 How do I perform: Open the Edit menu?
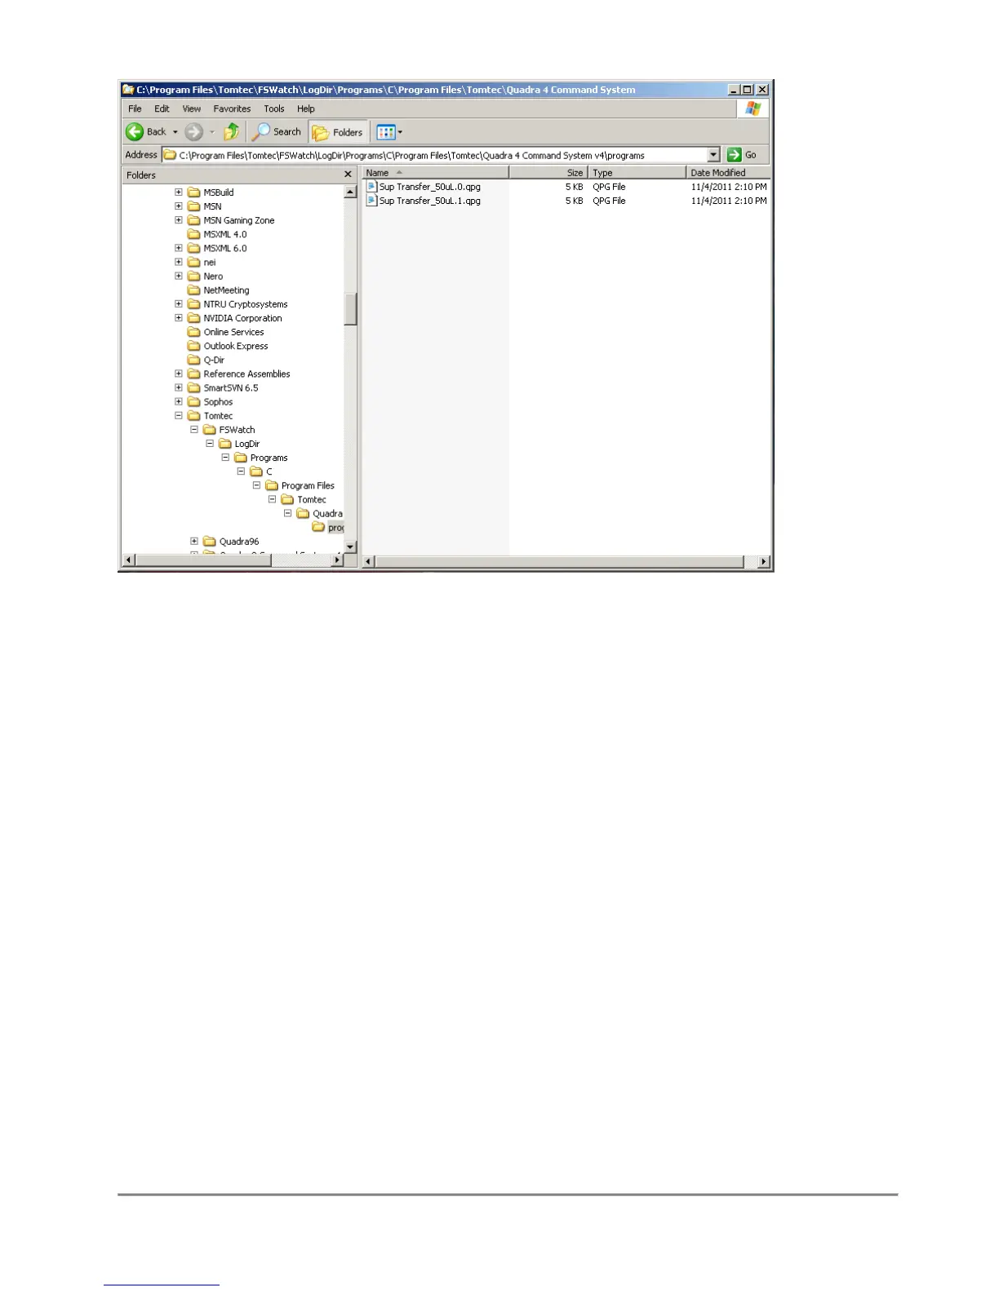162,108
